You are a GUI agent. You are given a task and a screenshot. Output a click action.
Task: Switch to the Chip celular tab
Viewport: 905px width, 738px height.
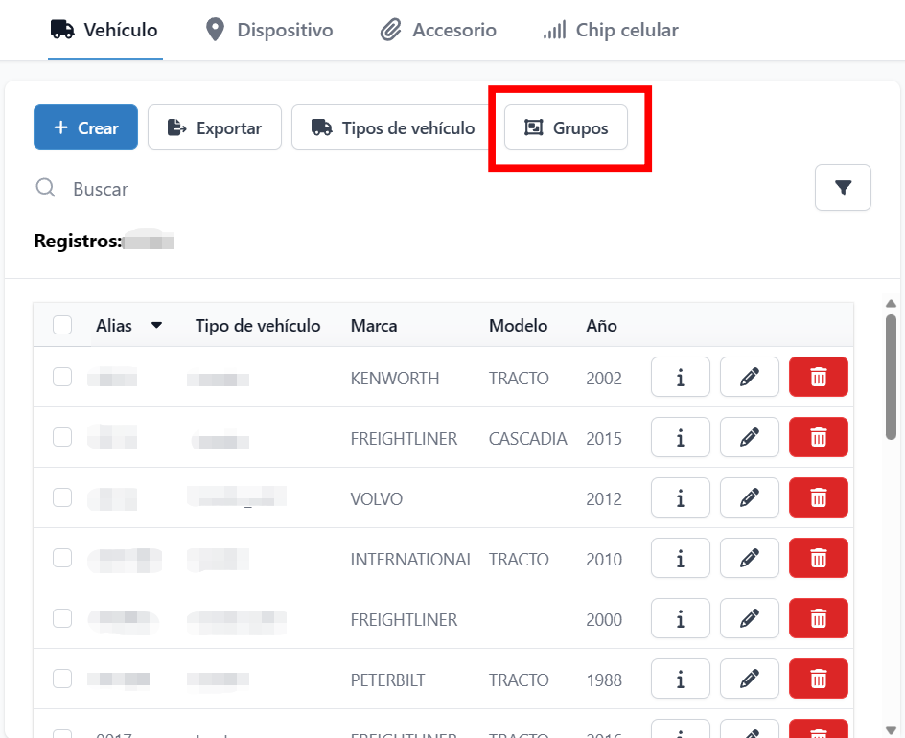611,29
